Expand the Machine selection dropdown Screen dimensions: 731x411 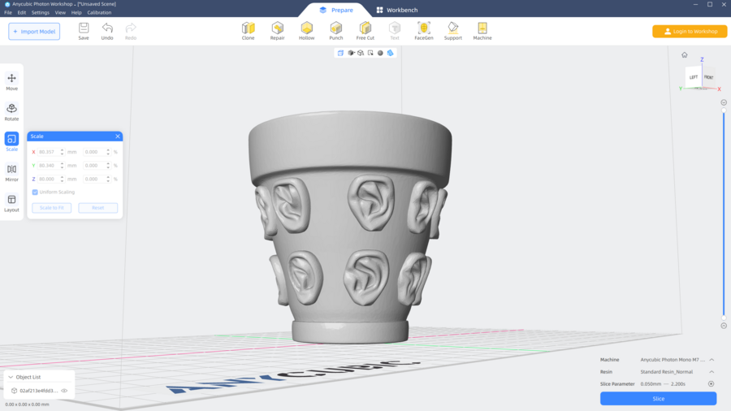[x=712, y=360]
